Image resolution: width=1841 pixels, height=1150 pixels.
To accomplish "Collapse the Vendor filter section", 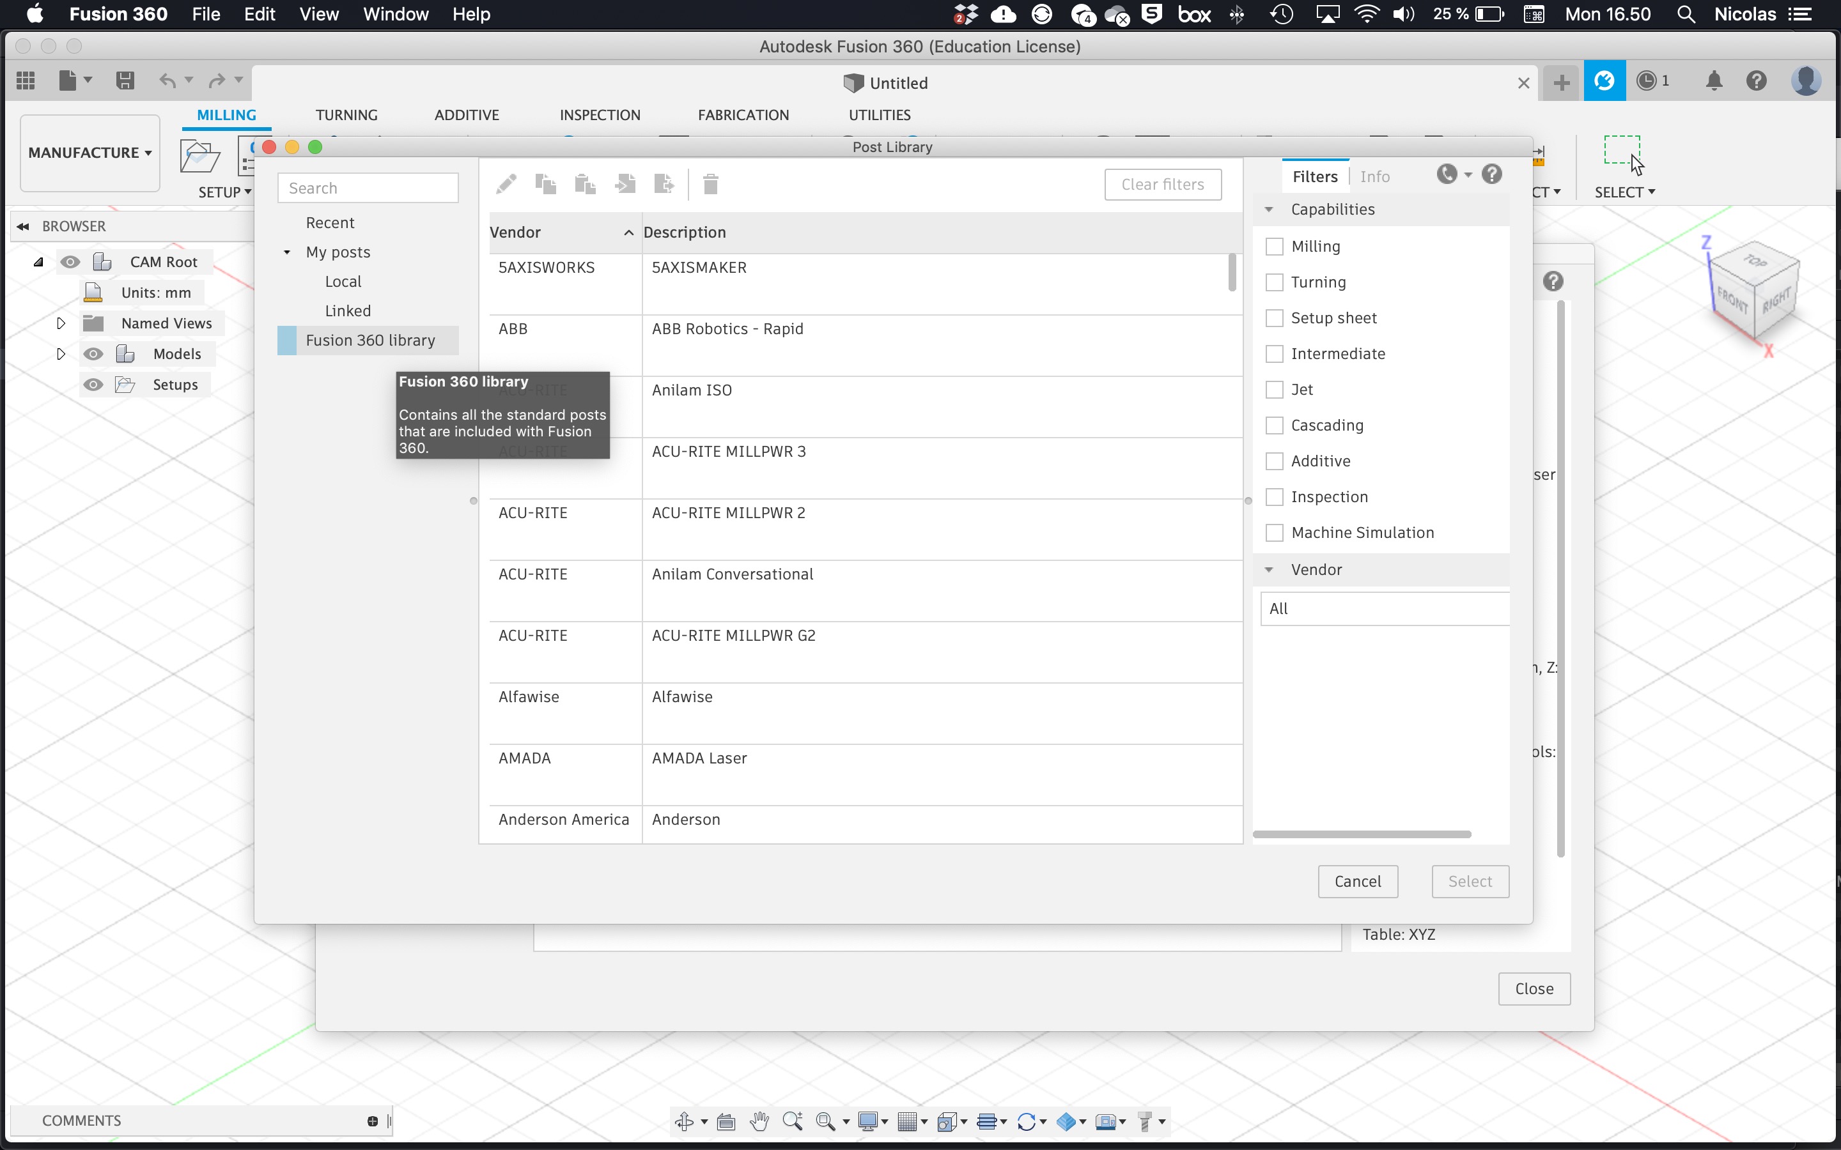I will point(1269,570).
